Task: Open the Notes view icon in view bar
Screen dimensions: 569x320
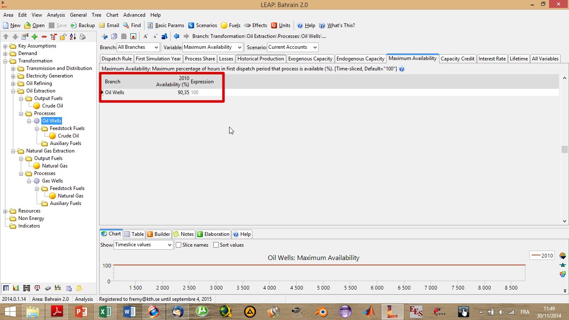Action: point(79,288)
